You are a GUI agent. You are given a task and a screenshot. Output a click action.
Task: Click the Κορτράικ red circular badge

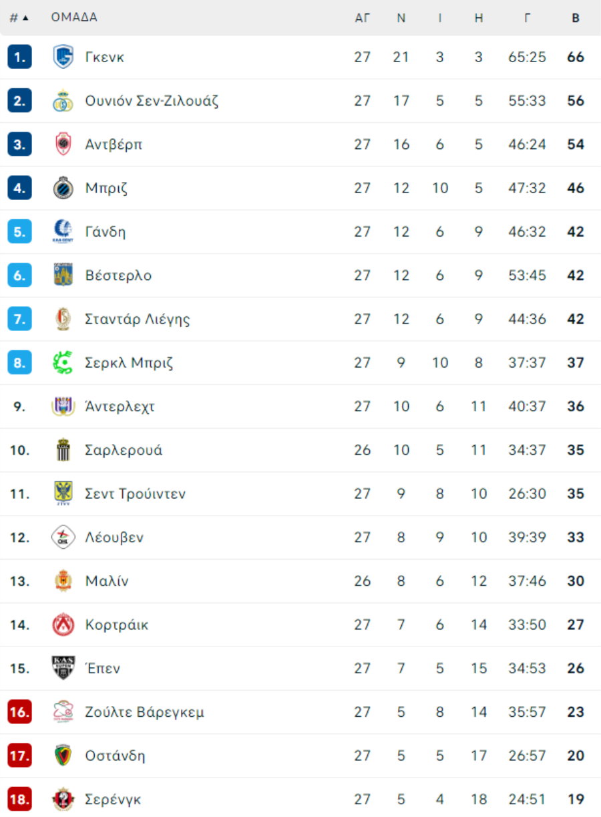63,625
